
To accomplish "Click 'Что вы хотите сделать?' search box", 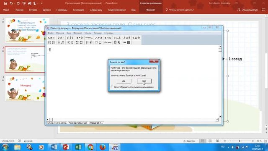I will (x=180, y=10).
